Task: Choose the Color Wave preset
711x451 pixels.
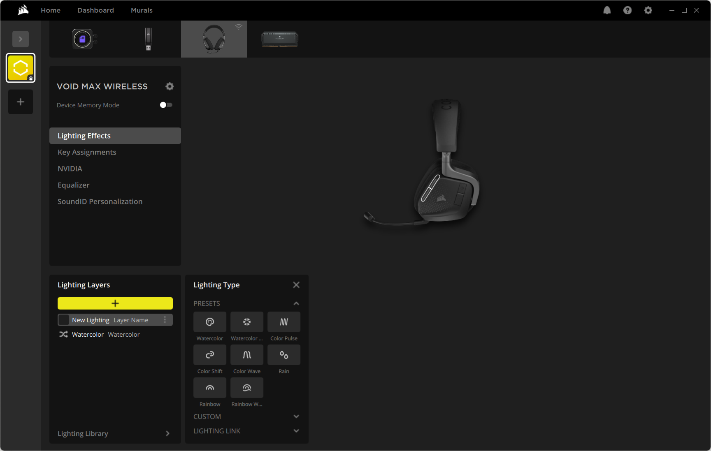Action: tap(247, 355)
